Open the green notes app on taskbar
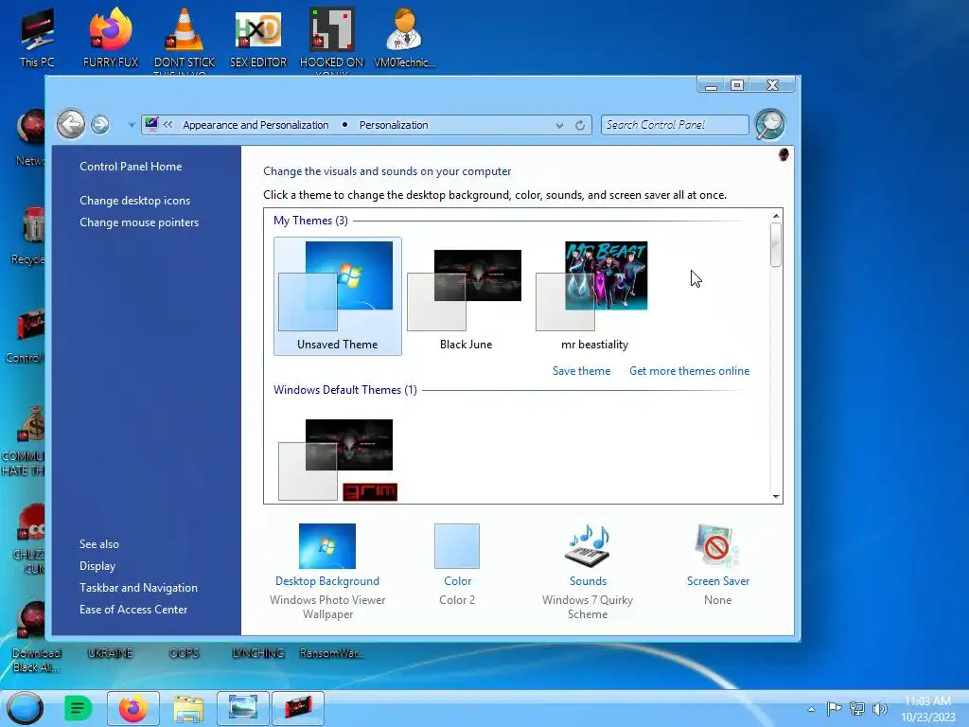The width and height of the screenshot is (969, 727). 78,708
